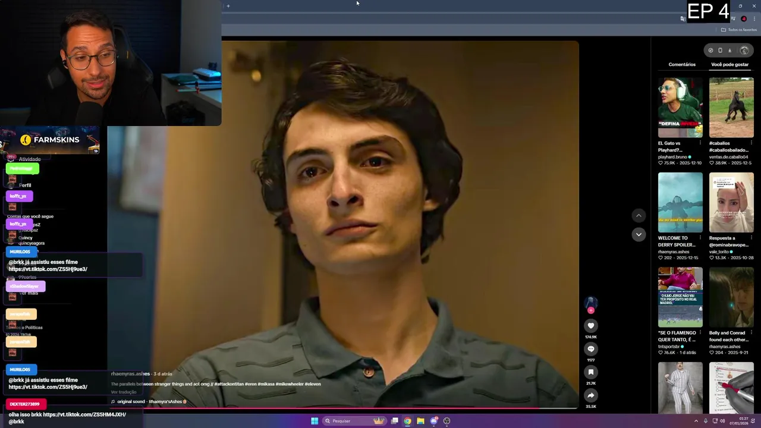Show hidden system tray icons
Viewport: 761px width, 428px height.
696,421
